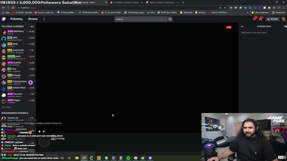
Task: Open the whispers icon in top bar
Action: [x=261, y=19]
